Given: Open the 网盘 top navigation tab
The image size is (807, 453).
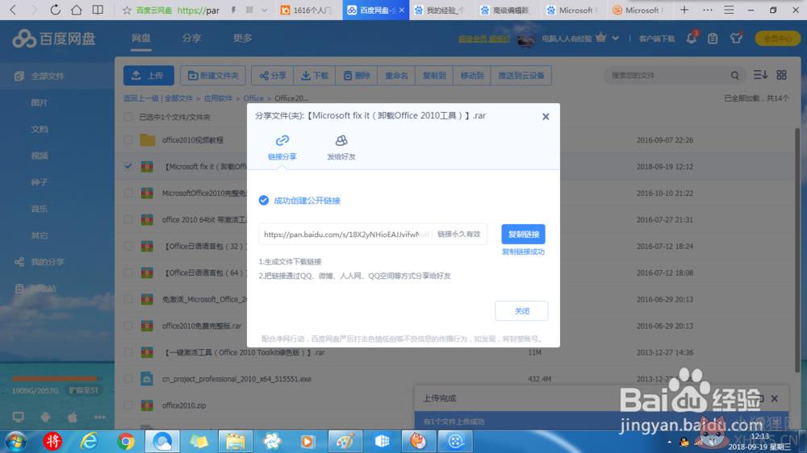Looking at the screenshot, I should point(140,38).
